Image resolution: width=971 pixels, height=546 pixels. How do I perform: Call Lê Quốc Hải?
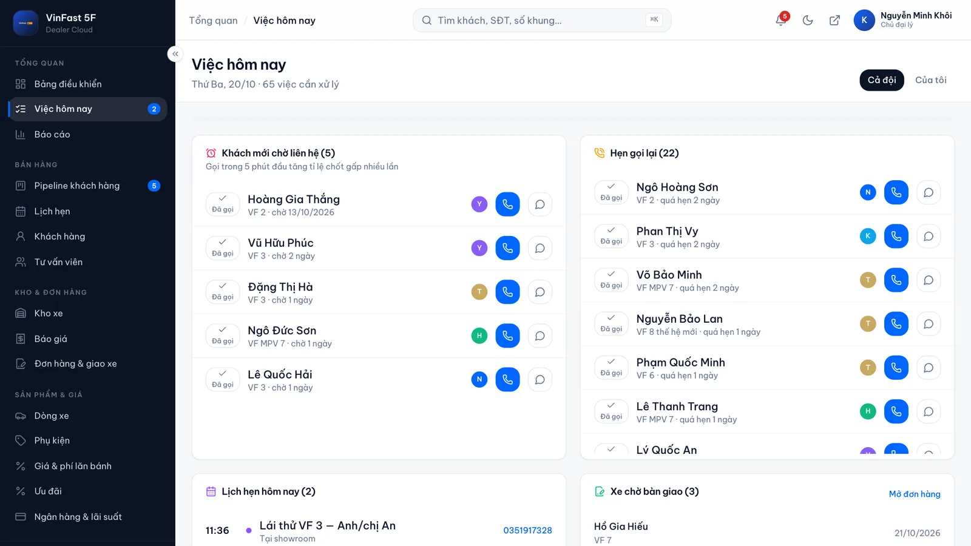pyautogui.click(x=507, y=380)
